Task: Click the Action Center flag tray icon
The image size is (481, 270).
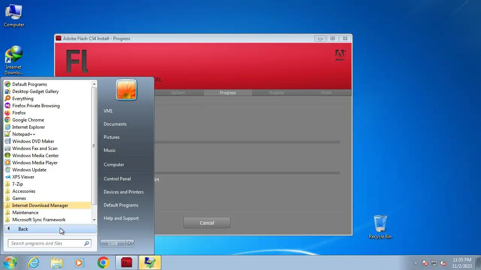Action: pos(425,263)
